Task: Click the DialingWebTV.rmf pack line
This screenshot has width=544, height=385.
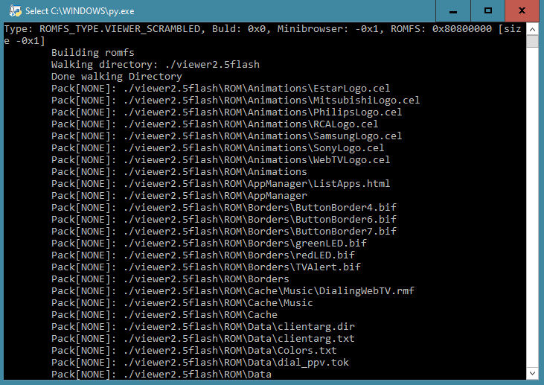Action: click(x=233, y=291)
